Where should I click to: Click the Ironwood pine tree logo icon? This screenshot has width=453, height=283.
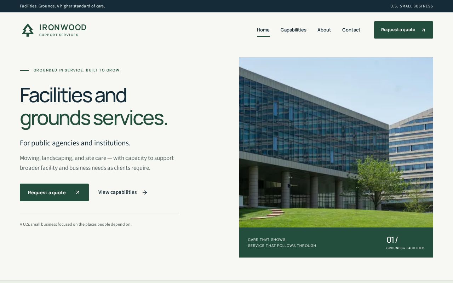(28, 30)
